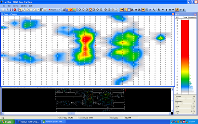Viewport: 198px width, 124px height.
Task: Click the taskbar clock showing 9:53 PM
Action: pos(192,122)
